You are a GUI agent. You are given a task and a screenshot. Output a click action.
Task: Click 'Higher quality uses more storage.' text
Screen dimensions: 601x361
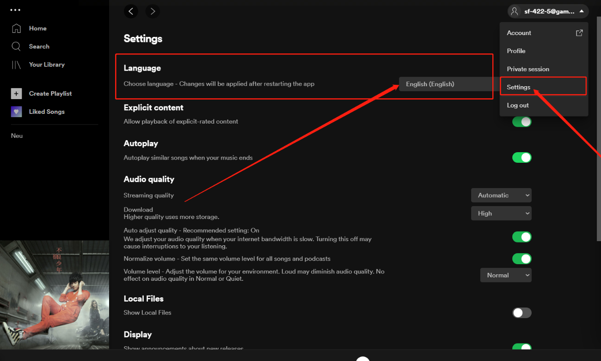coord(172,217)
